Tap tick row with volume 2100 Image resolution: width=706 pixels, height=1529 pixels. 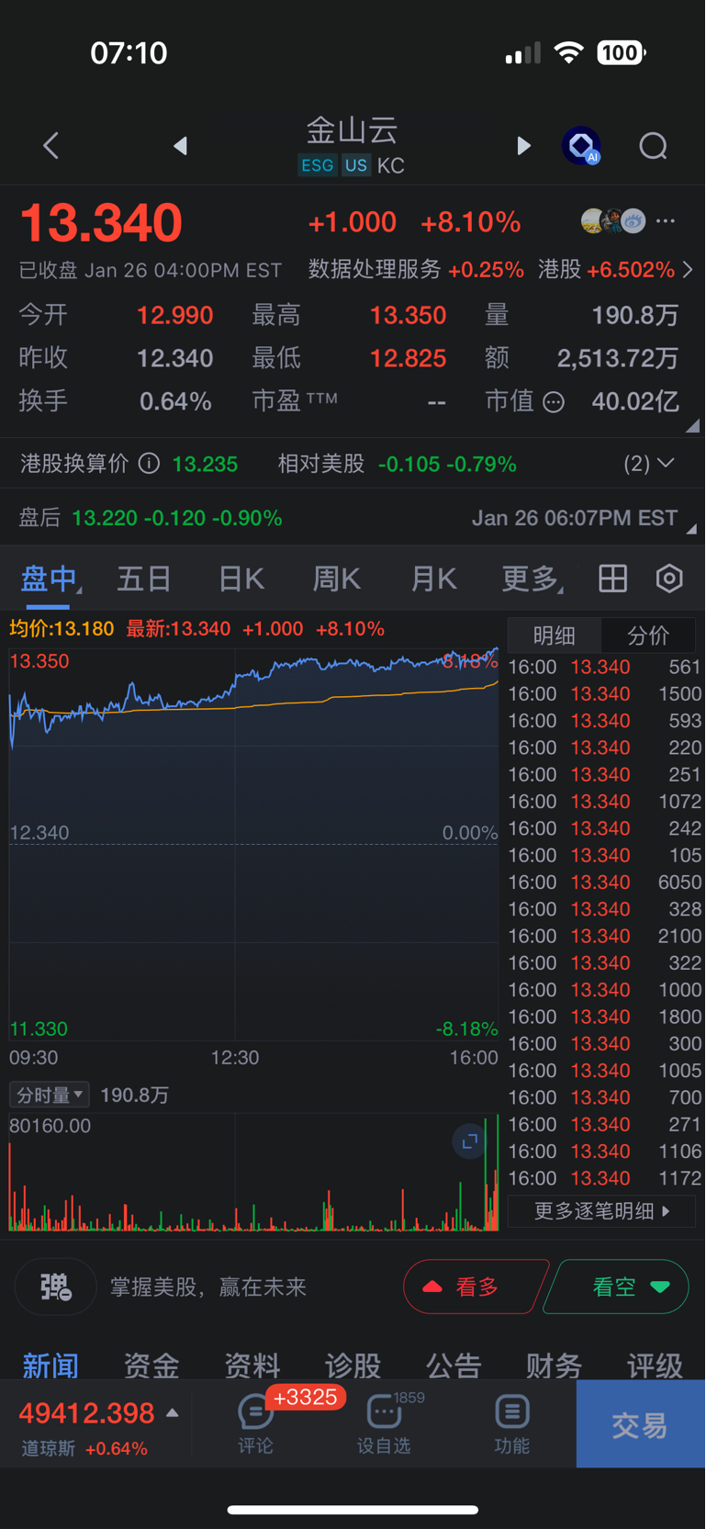click(605, 936)
